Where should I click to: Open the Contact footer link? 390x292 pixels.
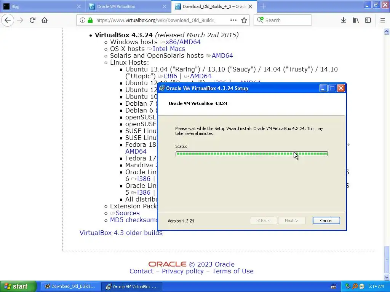coord(141,271)
